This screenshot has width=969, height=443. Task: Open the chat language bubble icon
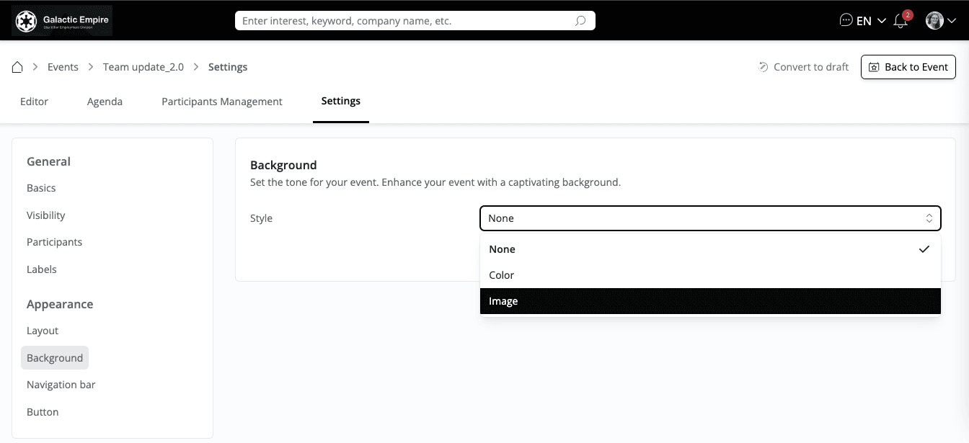(846, 21)
